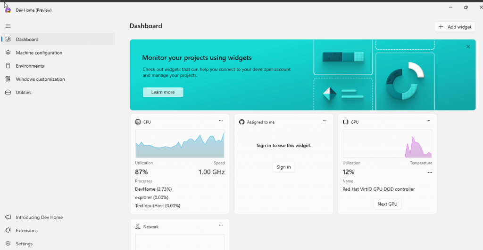
Task: Click the Network widget graph area
Action: click(x=180, y=242)
